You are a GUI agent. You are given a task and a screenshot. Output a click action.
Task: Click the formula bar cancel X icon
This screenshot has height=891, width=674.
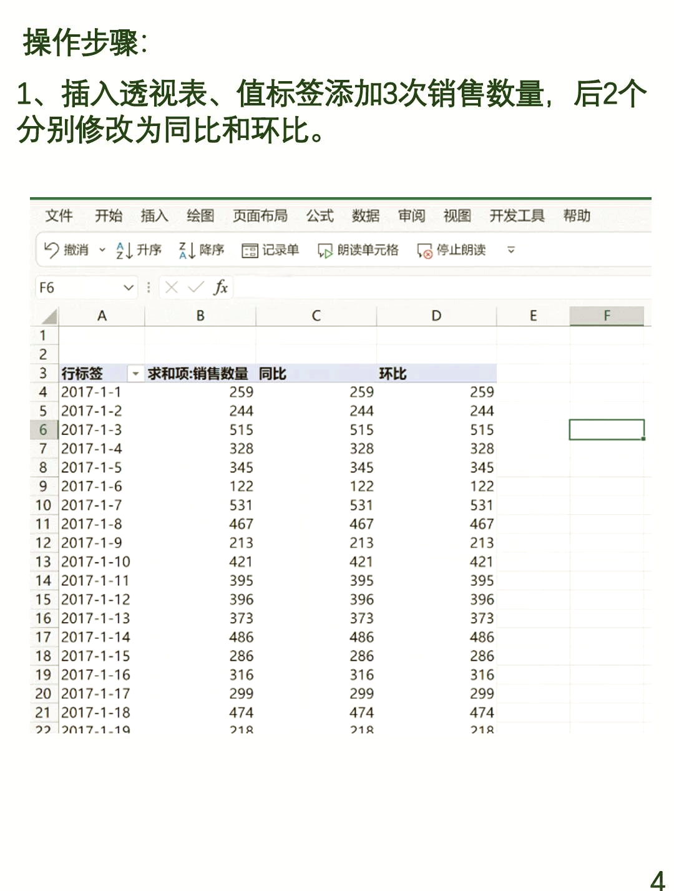pos(172,287)
